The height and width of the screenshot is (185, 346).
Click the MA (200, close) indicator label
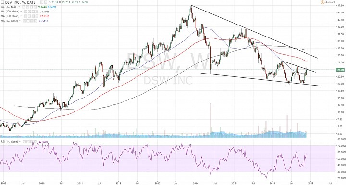coord(10,12)
